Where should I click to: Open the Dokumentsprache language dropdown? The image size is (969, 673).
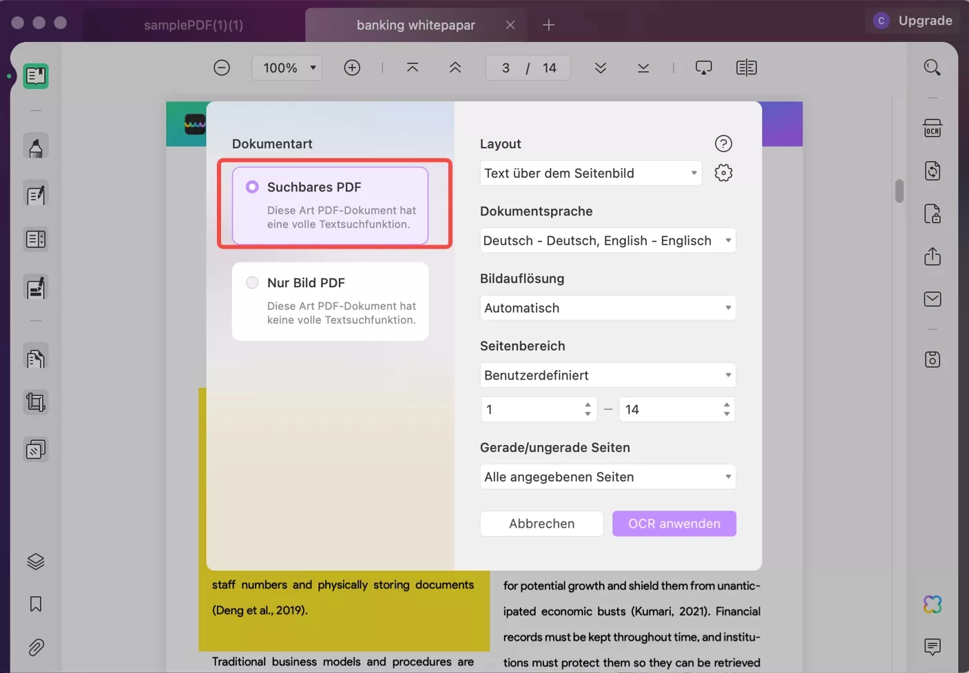click(608, 240)
